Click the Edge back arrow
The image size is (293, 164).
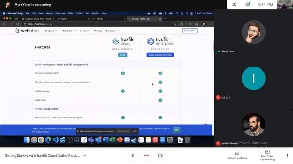pyautogui.click(x=4, y=24)
